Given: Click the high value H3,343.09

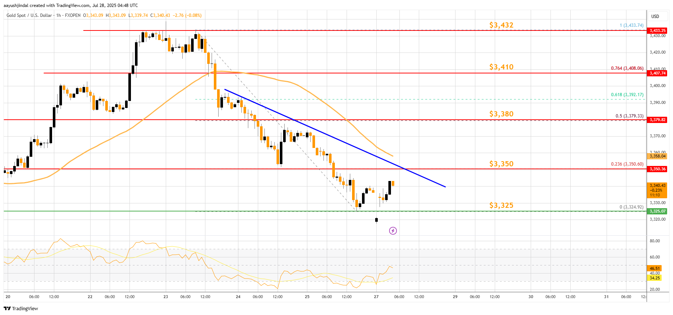Looking at the screenshot, I should tap(116, 15).
